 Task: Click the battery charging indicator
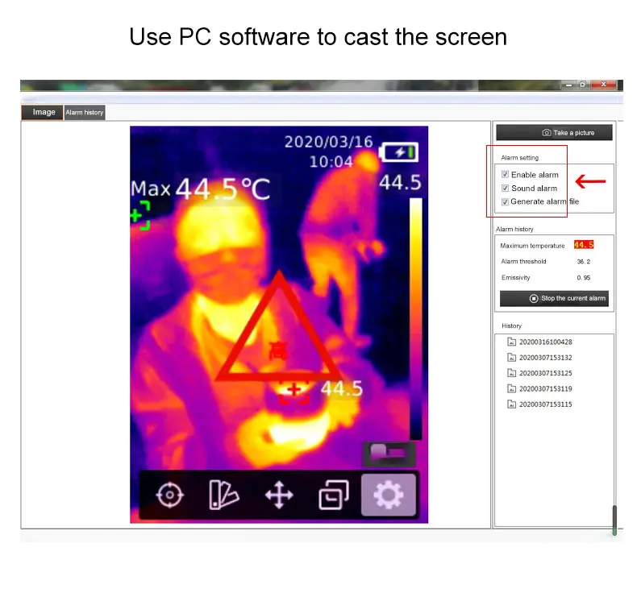[399, 152]
